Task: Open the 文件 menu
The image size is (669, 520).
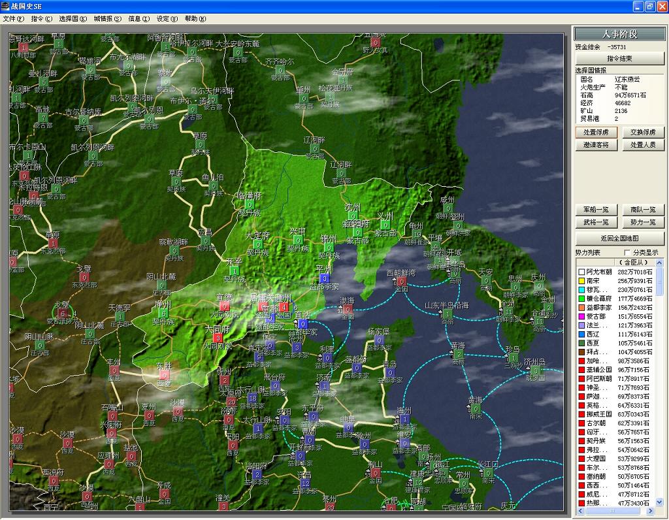Action: coord(14,18)
